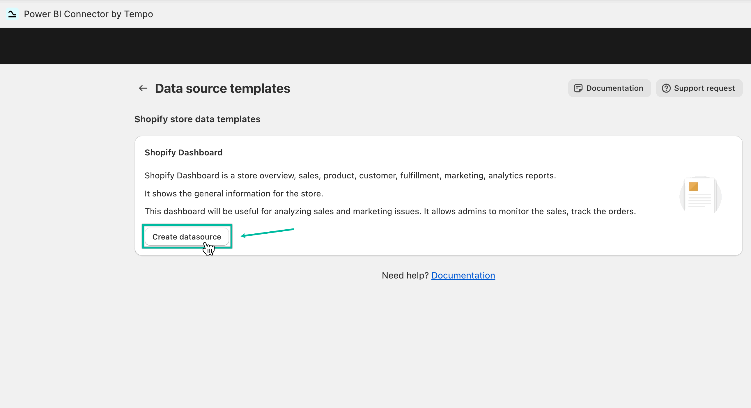Click the teal arrow pointing at Create datasource
This screenshot has height=408, width=751.
[267, 233]
